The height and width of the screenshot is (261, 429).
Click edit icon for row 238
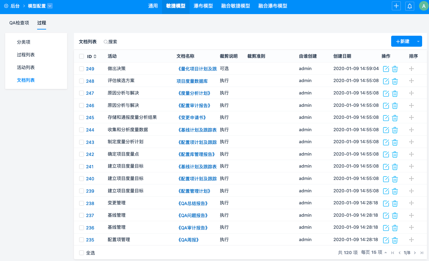tap(386, 203)
